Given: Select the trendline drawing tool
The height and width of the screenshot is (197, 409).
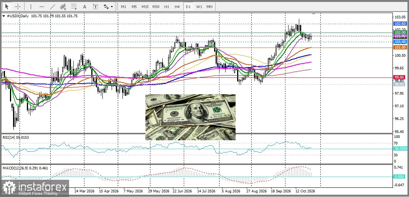Looking at the screenshot, I should [x=53, y=7].
